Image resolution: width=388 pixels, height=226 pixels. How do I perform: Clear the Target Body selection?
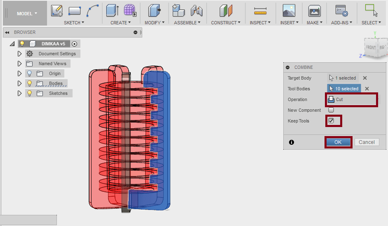(365, 78)
